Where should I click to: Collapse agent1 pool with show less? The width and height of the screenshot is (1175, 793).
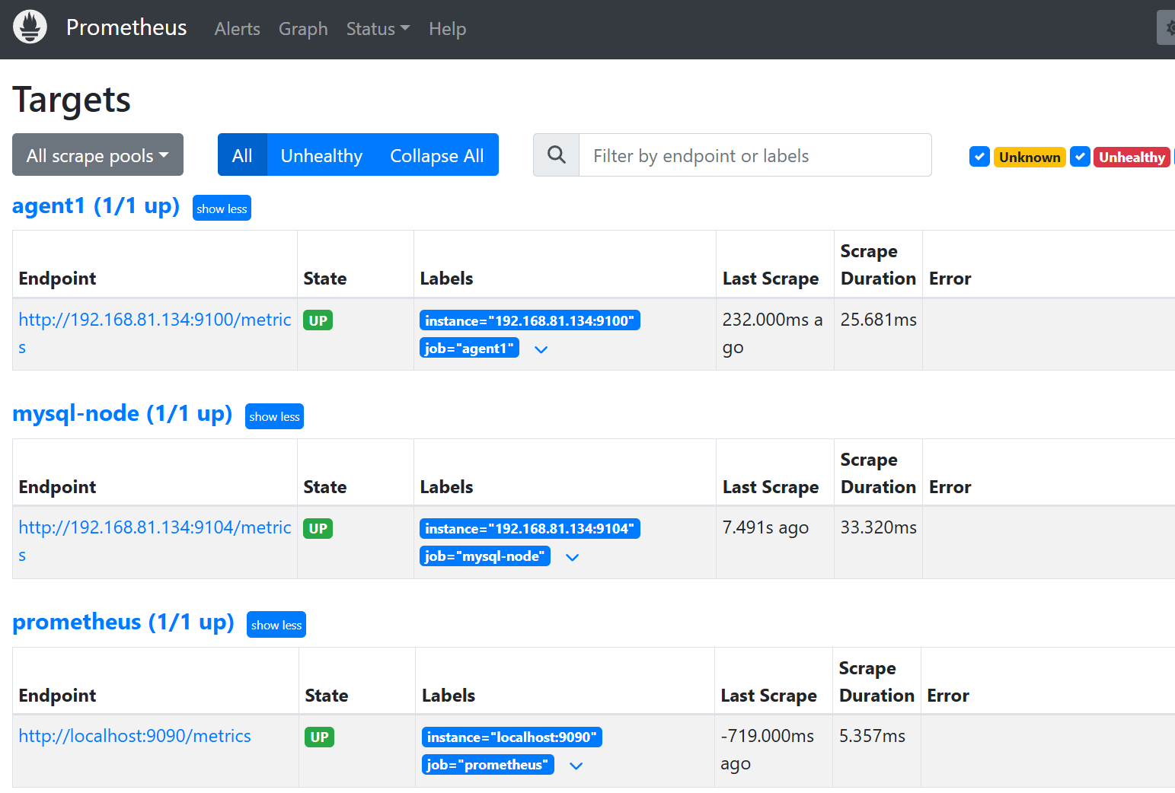[222, 209]
